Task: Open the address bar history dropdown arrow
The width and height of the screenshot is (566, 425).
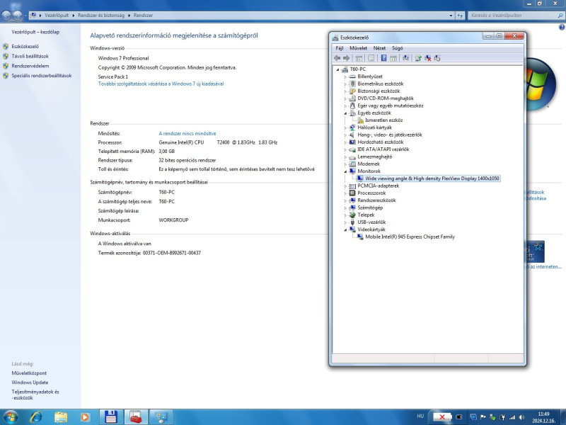Action: 451,16
